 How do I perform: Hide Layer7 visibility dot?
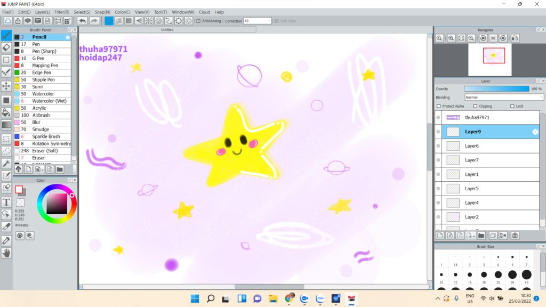pos(438,160)
